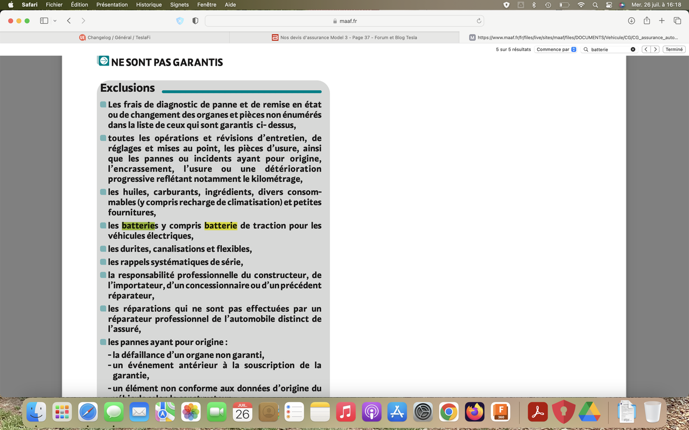Open the Fichier menu

click(54, 5)
